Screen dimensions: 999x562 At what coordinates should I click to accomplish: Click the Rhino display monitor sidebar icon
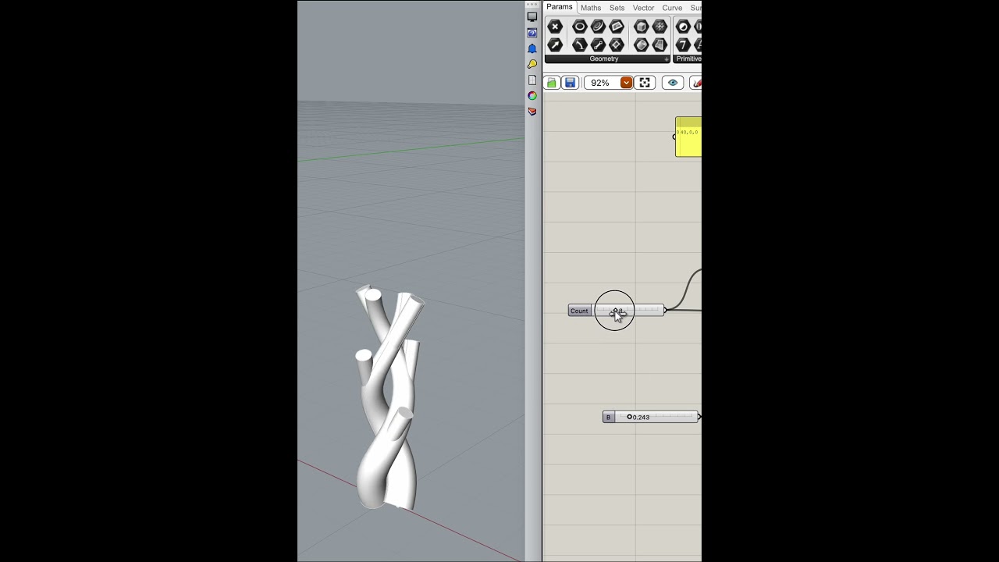[x=532, y=17]
